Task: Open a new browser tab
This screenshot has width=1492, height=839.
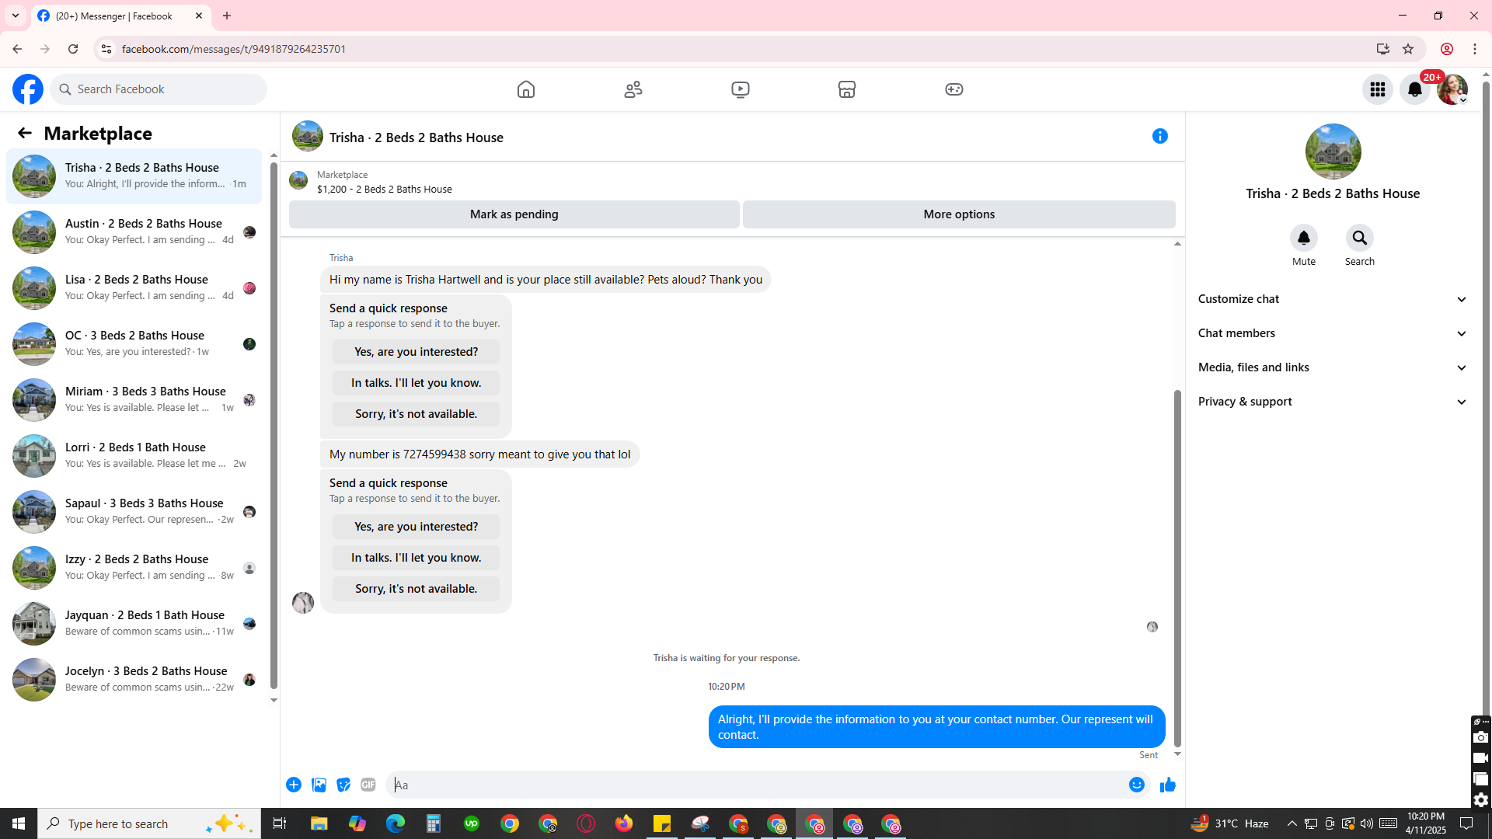Action: pos(227,16)
